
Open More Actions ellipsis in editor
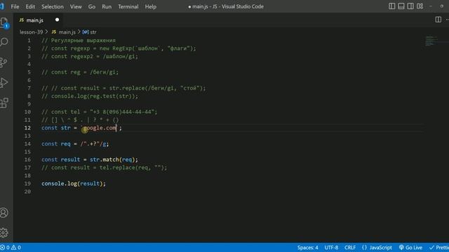(x=447, y=20)
